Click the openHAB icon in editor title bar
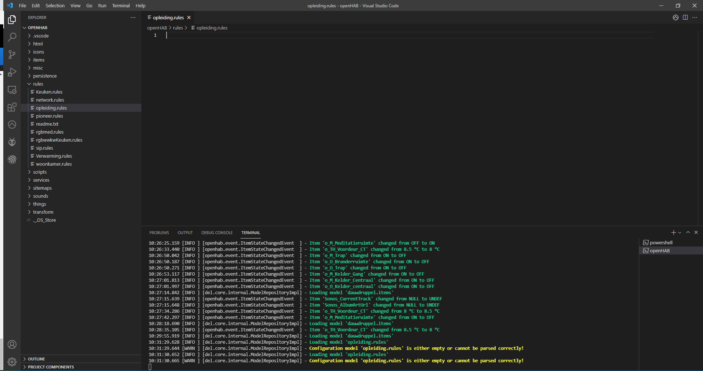This screenshot has height=371, width=703. point(676,17)
